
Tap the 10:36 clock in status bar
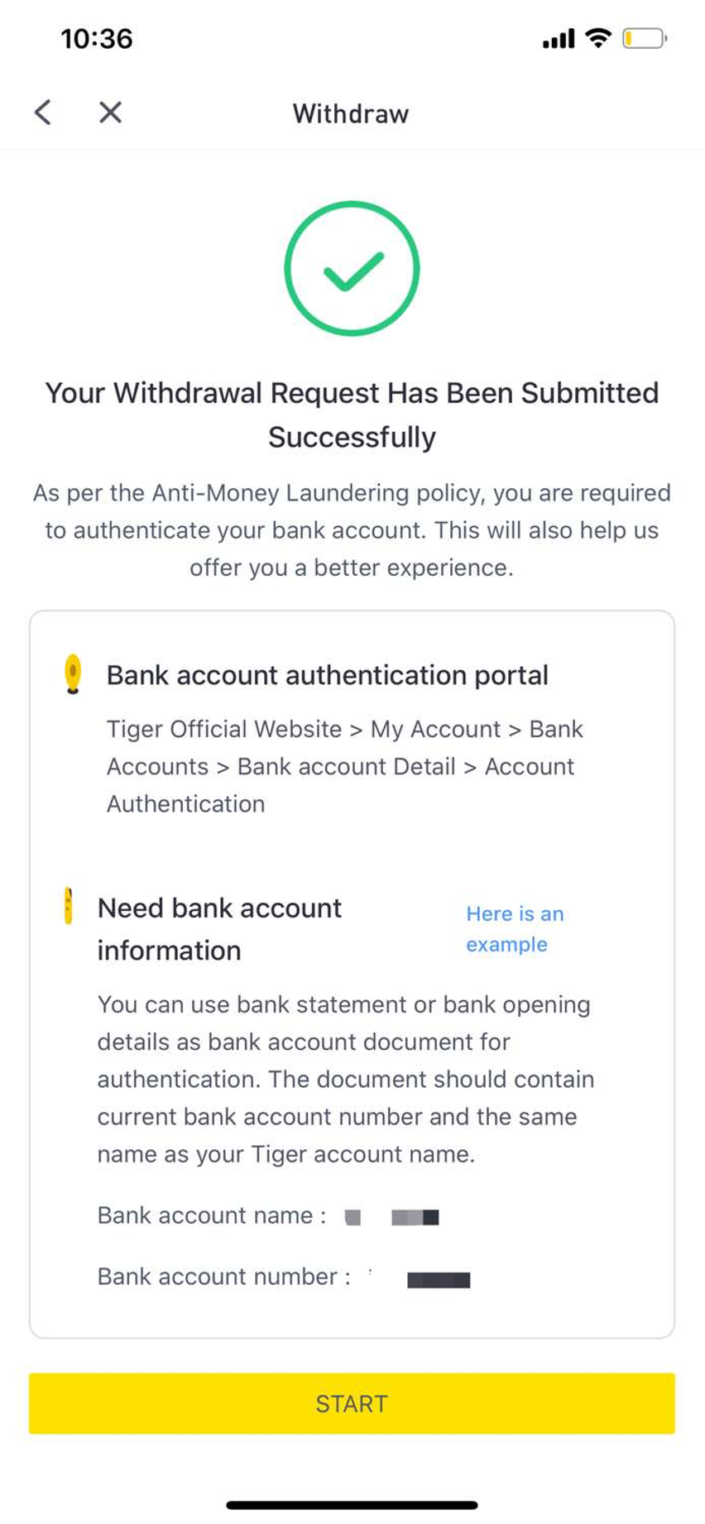point(97,39)
